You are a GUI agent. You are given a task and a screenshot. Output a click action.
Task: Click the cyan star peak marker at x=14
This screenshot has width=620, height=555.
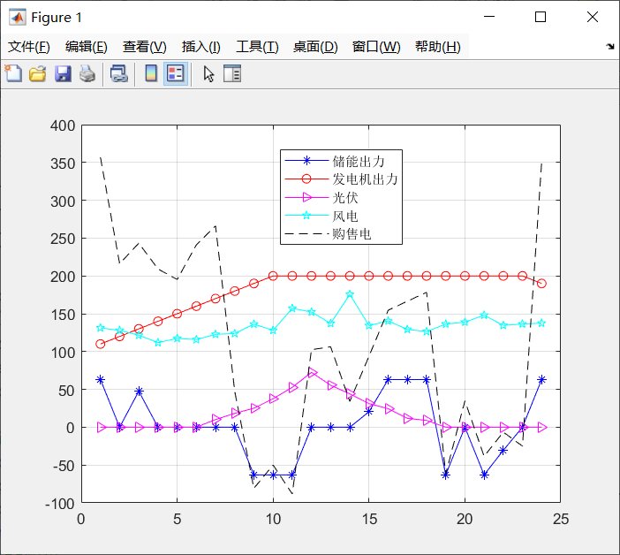pos(350,294)
